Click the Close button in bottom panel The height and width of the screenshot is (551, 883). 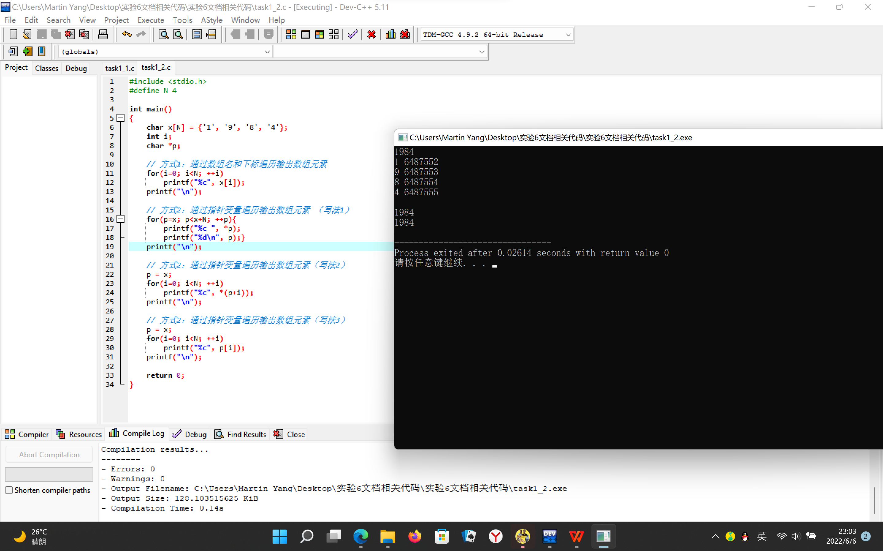pos(290,434)
